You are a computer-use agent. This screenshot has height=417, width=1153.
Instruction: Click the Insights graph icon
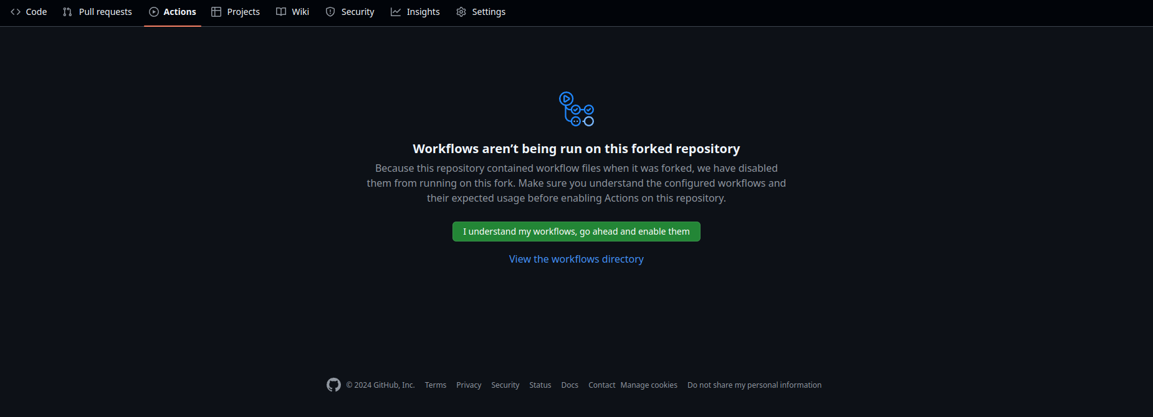pos(396,12)
